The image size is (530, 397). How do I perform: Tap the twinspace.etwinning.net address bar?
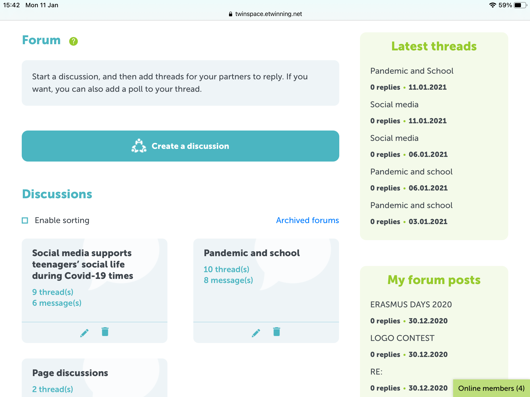(x=268, y=14)
